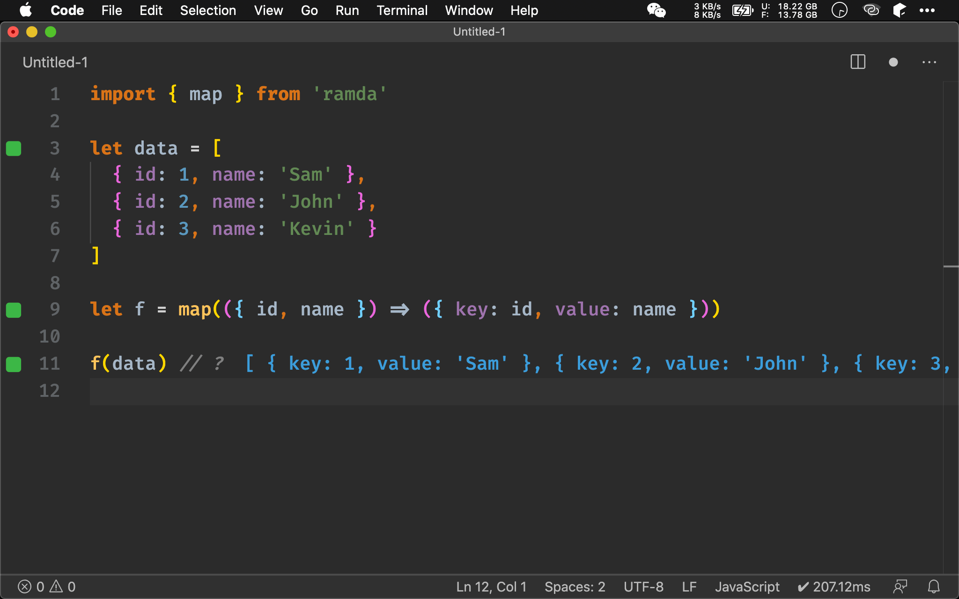Click the network speed indicator
The height and width of the screenshot is (599, 959).
click(707, 10)
